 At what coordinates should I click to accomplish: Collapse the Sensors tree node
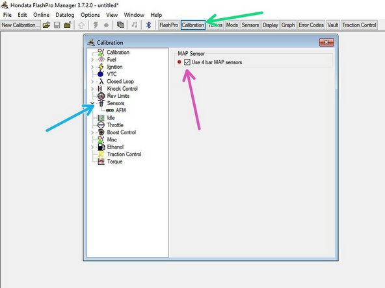point(92,103)
